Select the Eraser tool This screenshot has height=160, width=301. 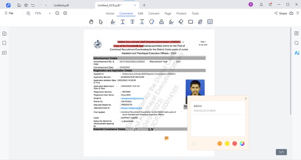pos(181,22)
